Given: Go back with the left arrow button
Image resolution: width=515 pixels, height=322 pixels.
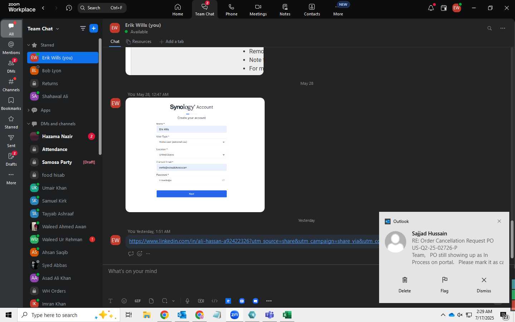Looking at the screenshot, I should pos(43,8).
